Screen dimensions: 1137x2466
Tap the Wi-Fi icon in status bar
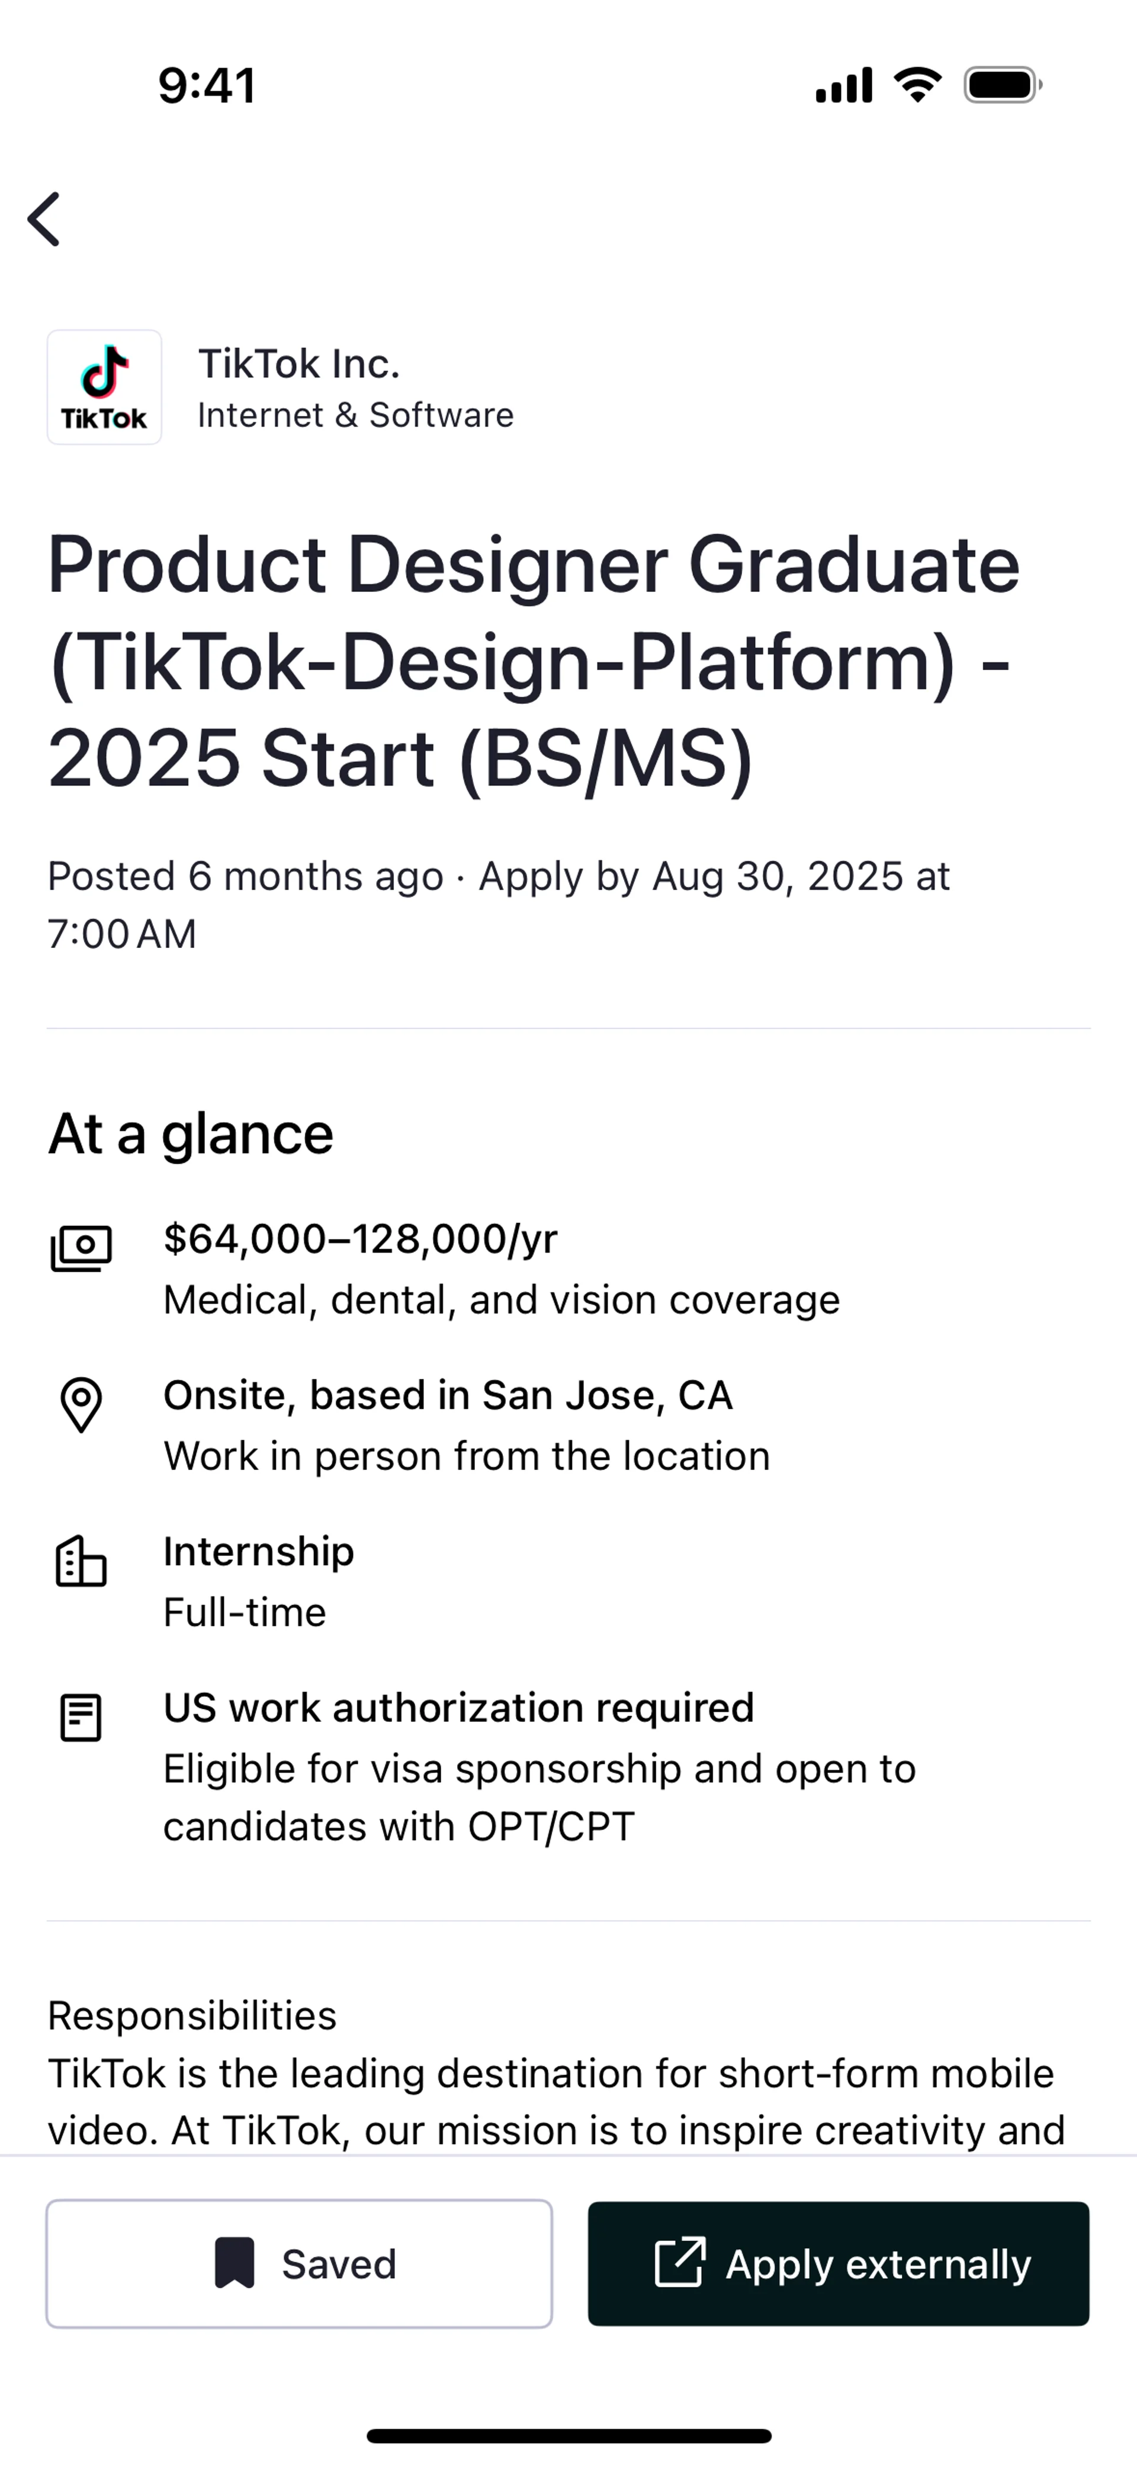pyautogui.click(x=917, y=85)
